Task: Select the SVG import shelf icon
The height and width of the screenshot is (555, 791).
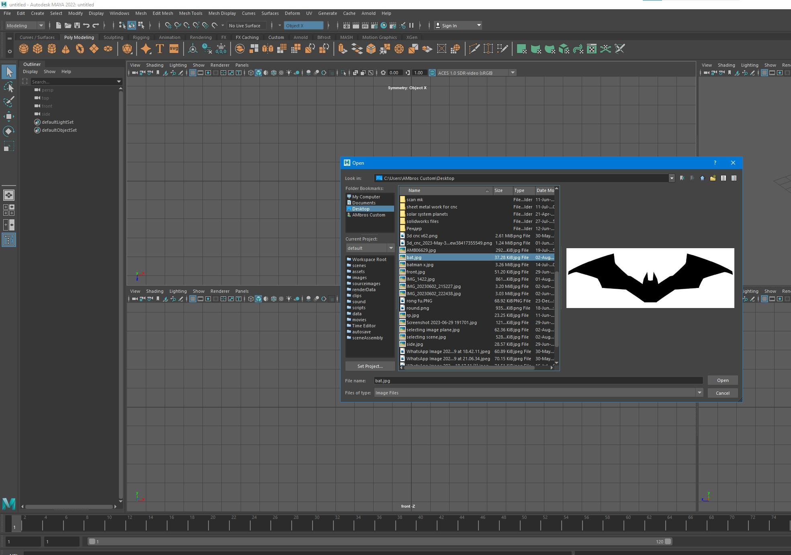Action: point(174,49)
